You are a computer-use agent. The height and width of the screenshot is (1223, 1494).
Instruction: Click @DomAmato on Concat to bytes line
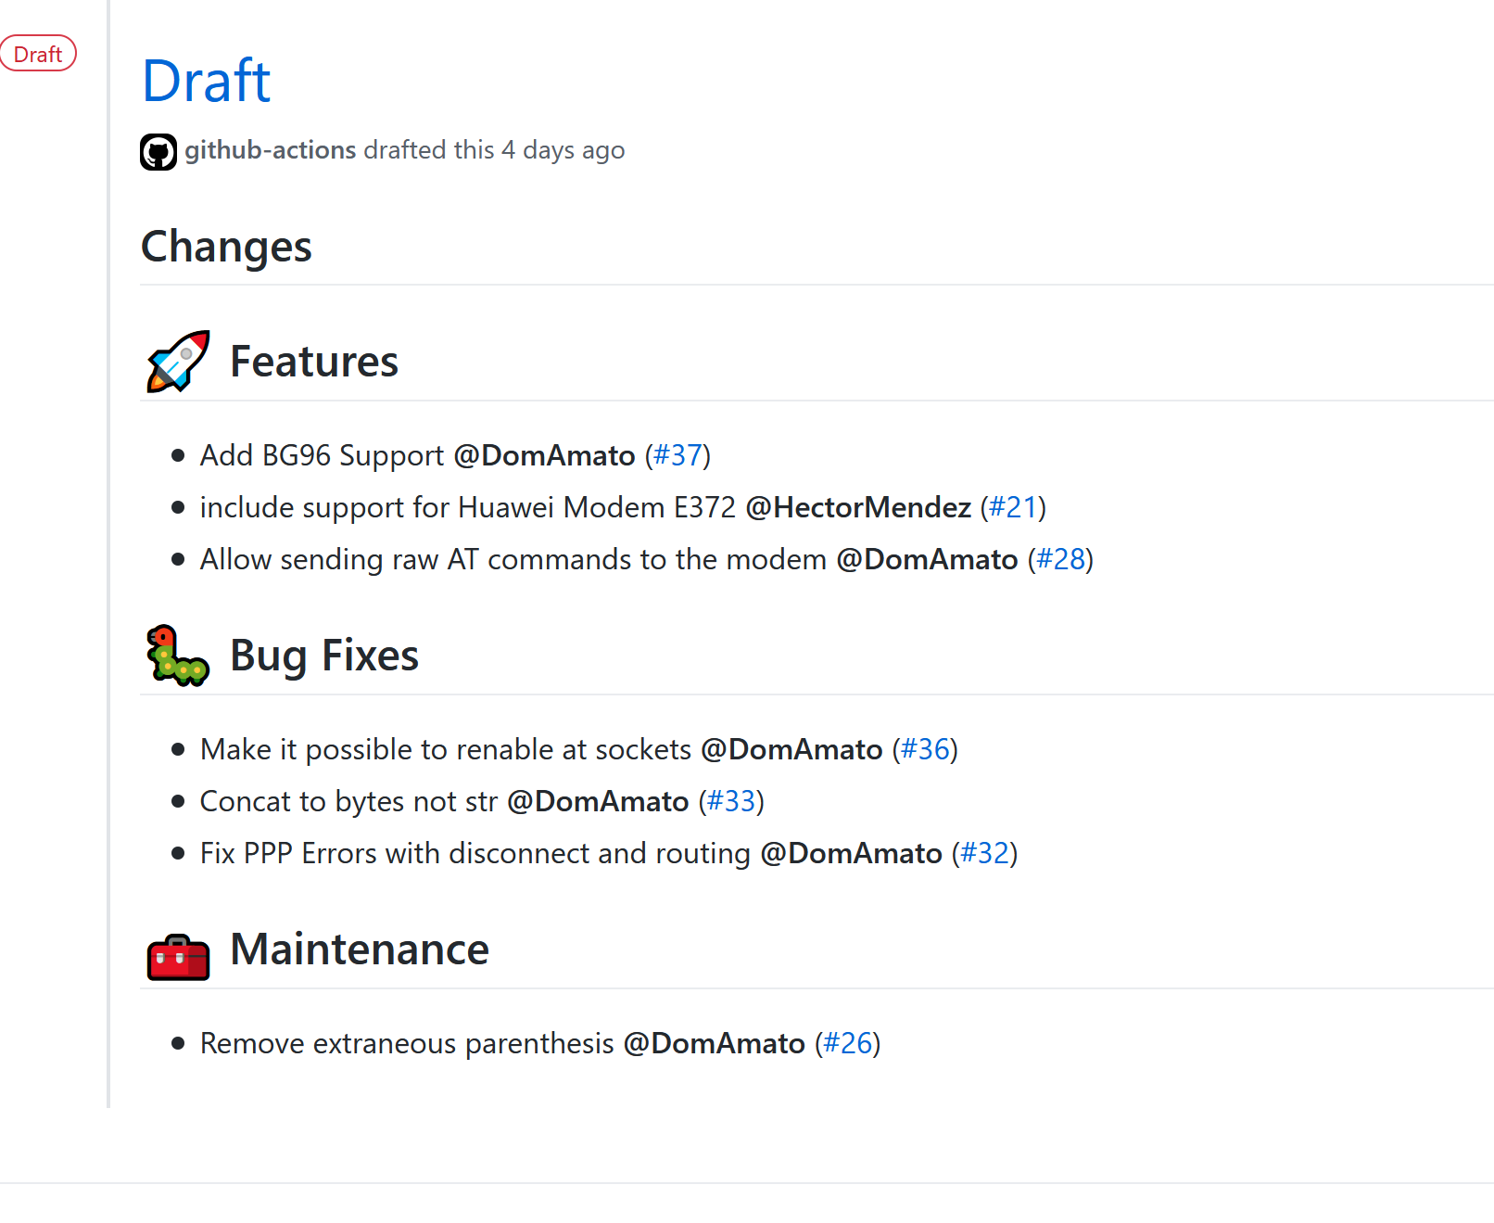[598, 801]
